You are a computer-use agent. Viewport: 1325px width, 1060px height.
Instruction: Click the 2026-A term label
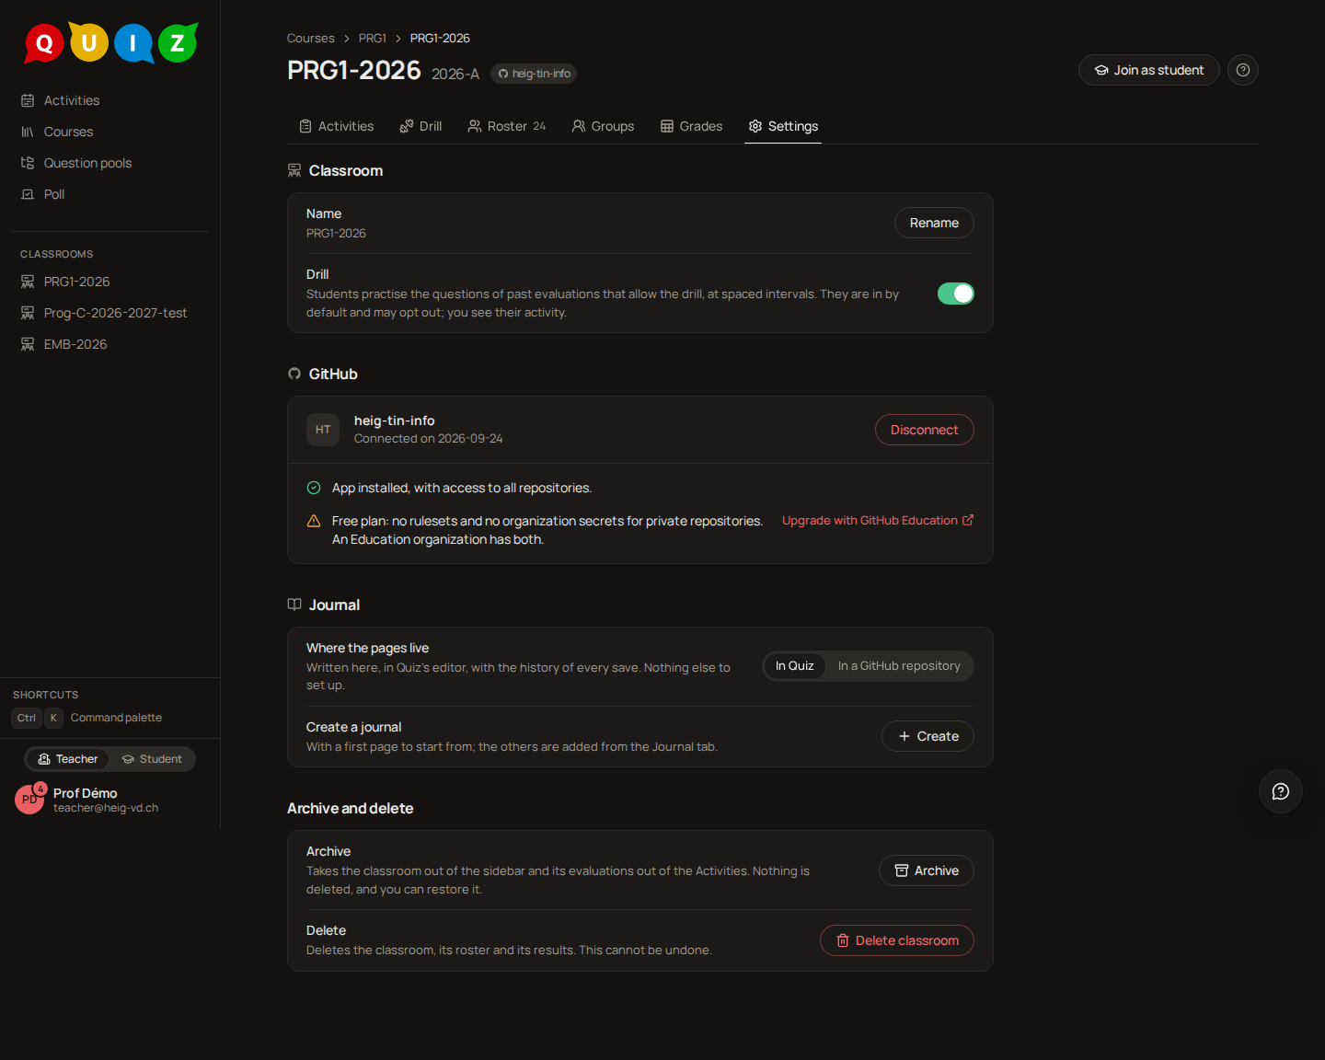click(455, 74)
